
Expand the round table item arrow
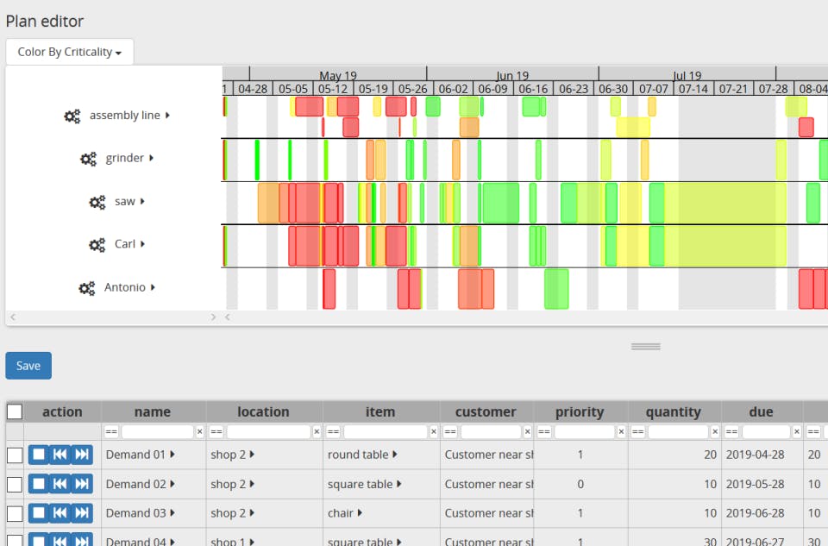coord(395,454)
